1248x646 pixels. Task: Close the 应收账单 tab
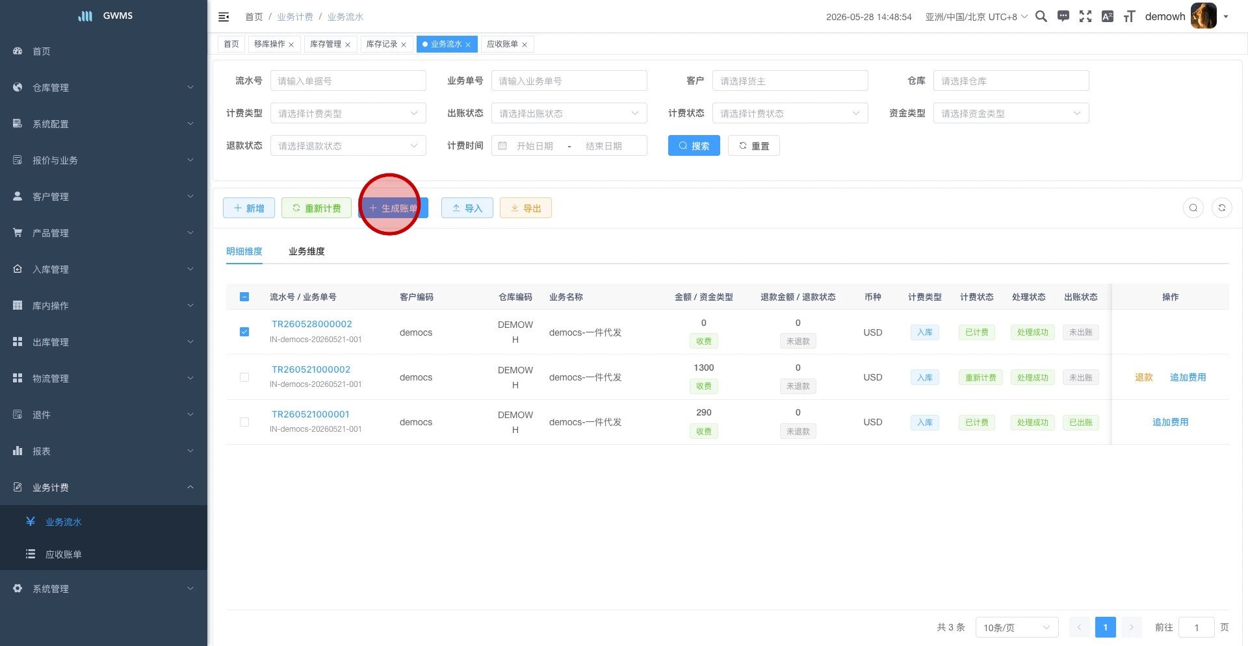click(525, 45)
